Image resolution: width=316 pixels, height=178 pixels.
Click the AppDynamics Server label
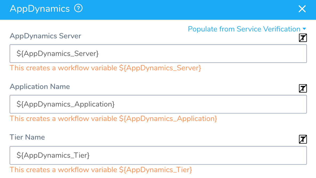(45, 36)
